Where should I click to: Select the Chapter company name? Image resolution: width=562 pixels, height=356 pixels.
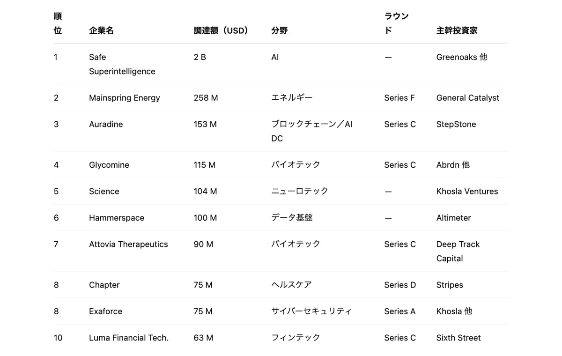click(x=104, y=285)
